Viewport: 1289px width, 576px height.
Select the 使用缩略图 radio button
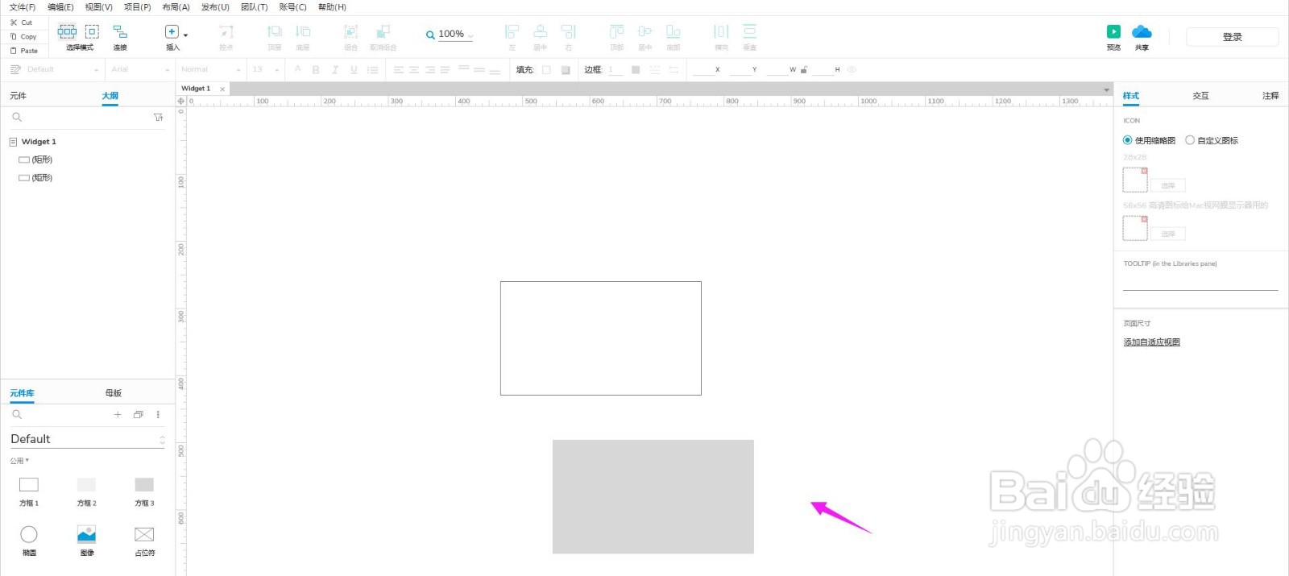[1128, 140]
